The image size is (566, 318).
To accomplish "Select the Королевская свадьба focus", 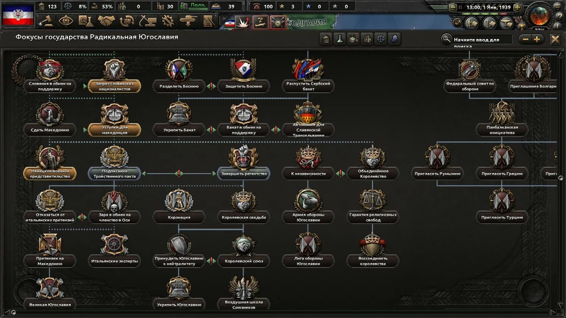I will coord(244,217).
